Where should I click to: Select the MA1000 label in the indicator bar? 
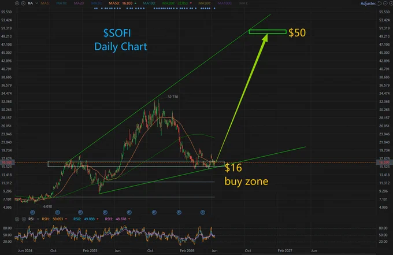(225, 3)
